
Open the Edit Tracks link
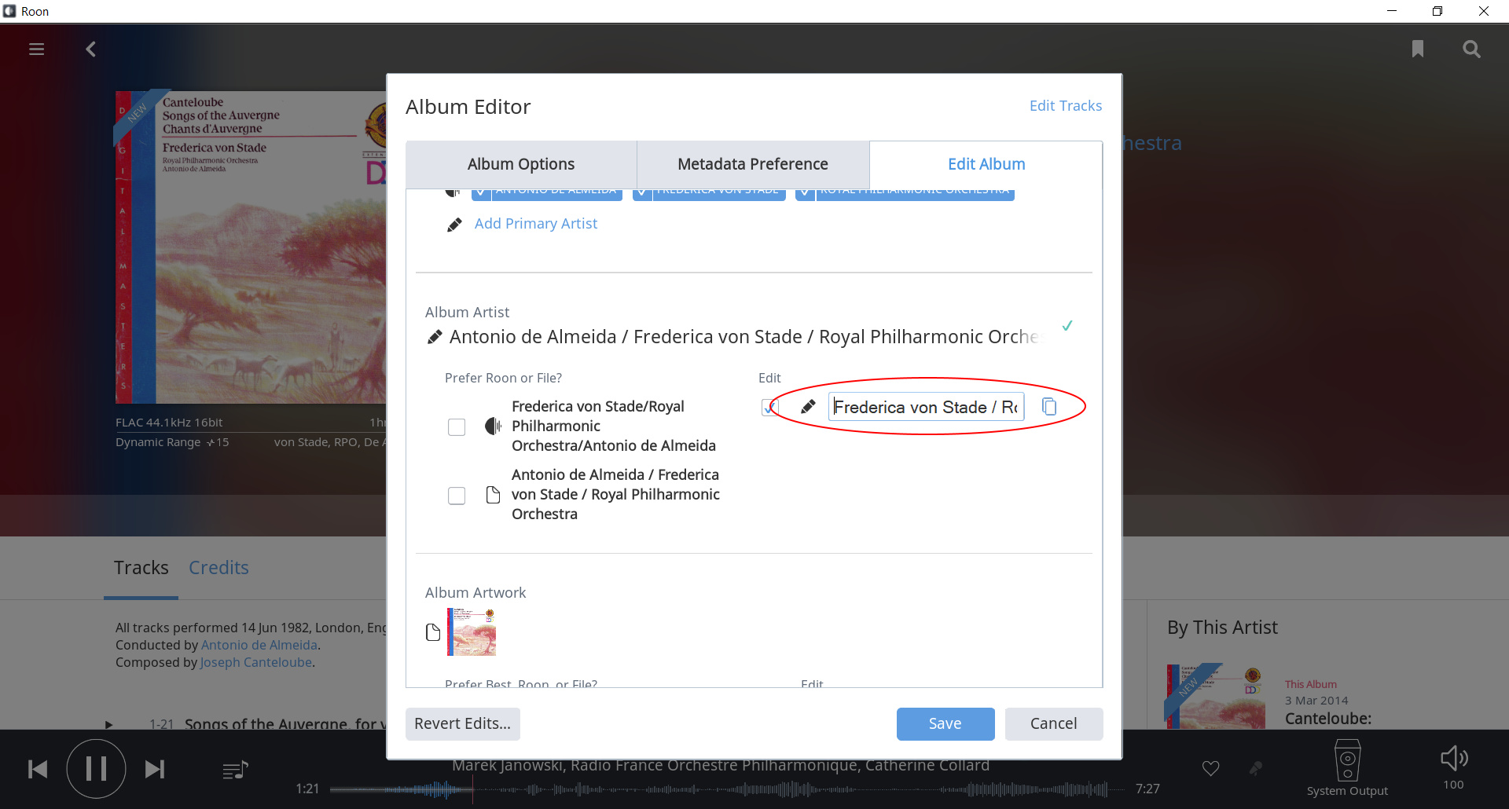tap(1066, 105)
